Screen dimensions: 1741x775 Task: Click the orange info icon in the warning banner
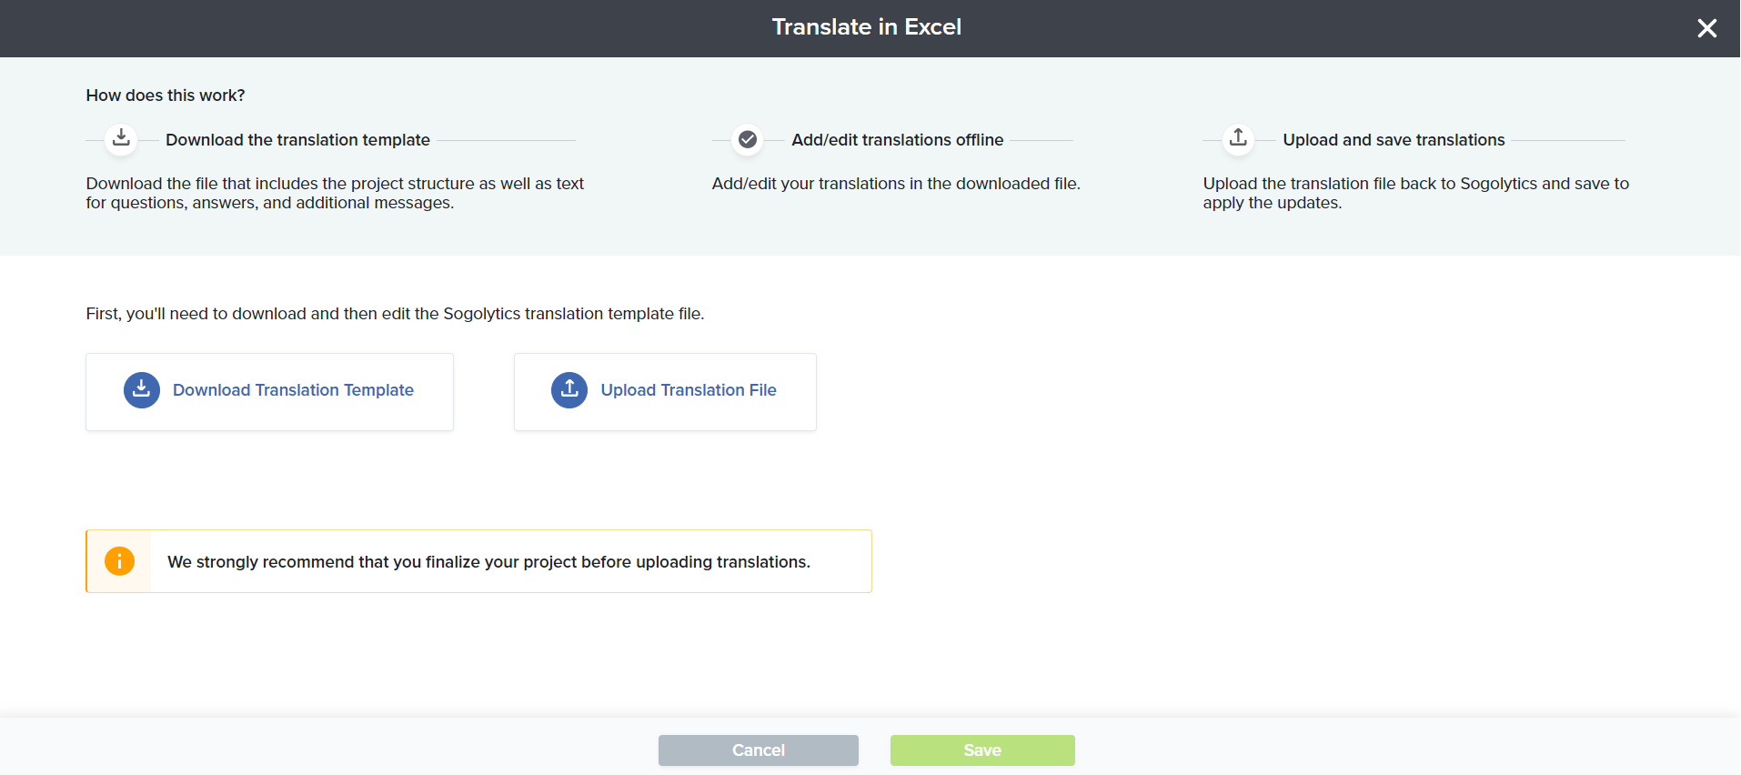pos(119,560)
